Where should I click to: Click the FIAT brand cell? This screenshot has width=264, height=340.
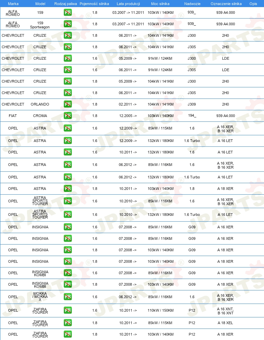click(x=13, y=116)
